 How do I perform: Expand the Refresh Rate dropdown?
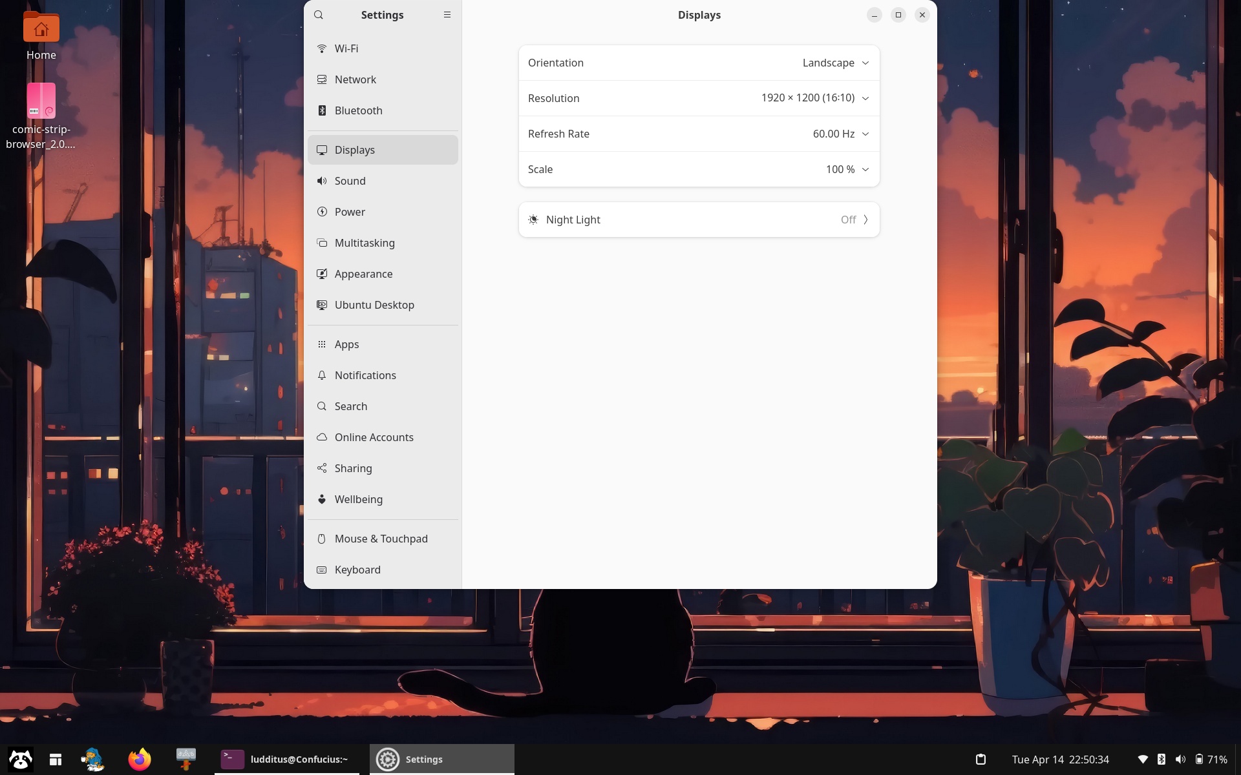[x=840, y=134]
